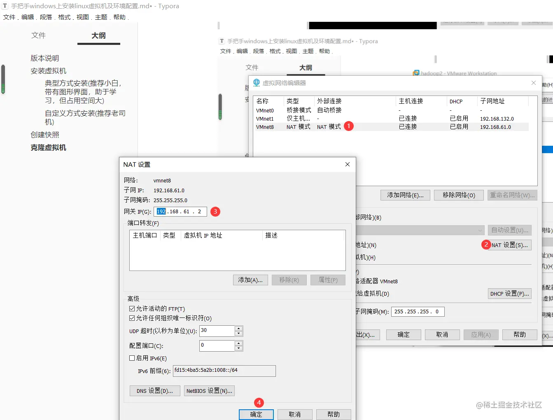The image size is (553, 420).
Task: Open NAT Settings in the Virtual Network Editor
Action: (x=509, y=245)
